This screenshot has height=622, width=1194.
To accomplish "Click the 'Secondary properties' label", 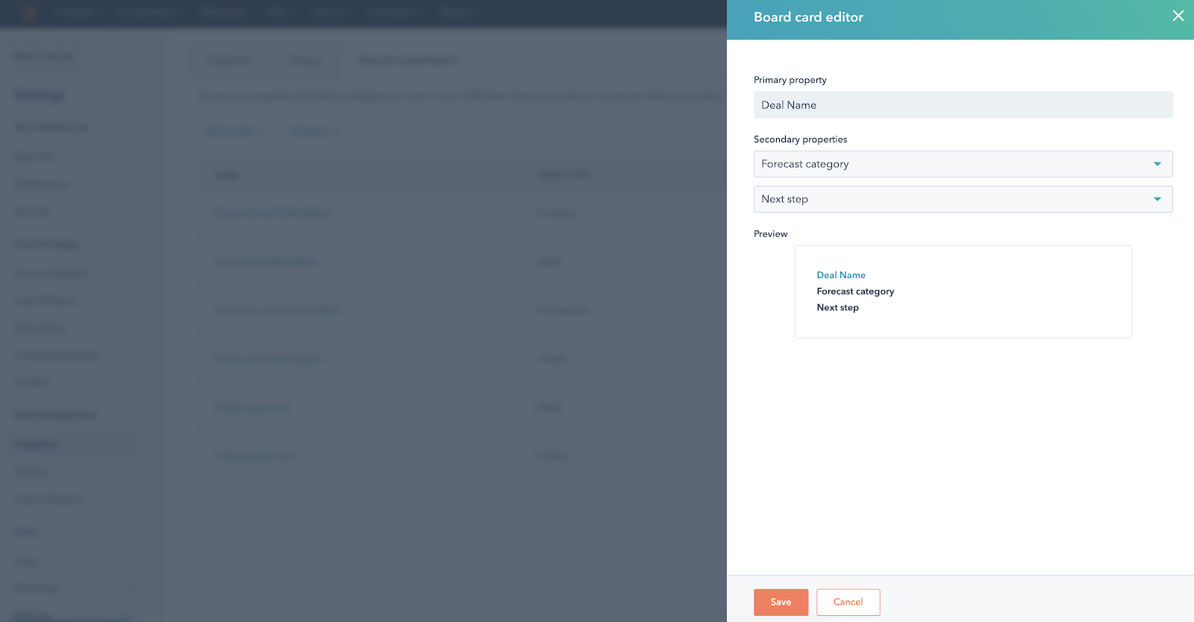I will [x=800, y=139].
